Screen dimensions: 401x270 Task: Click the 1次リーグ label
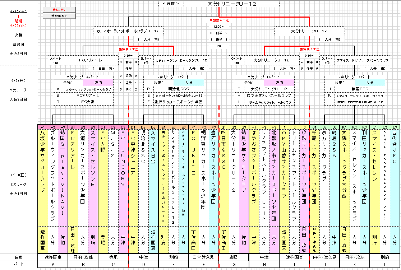(18, 184)
